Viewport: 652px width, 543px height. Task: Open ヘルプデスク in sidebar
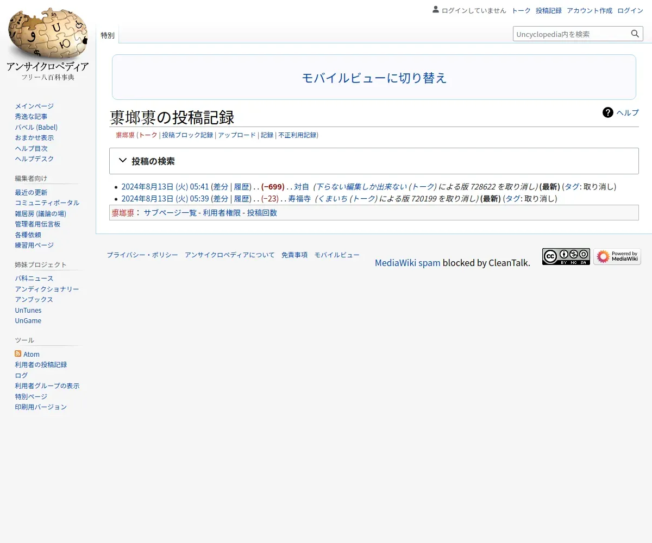tap(34, 159)
